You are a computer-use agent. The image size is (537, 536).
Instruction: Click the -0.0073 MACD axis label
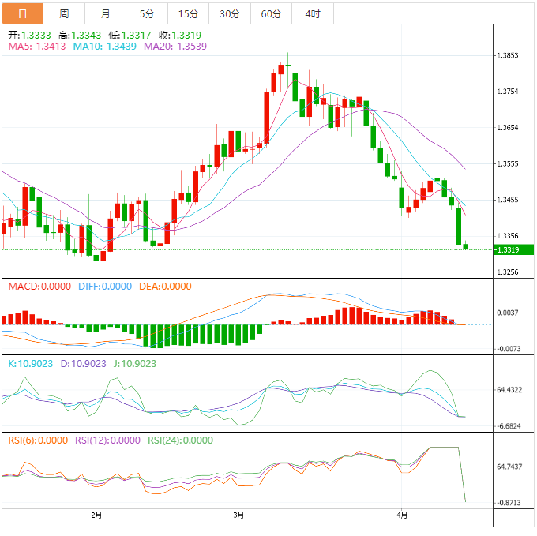pyautogui.click(x=508, y=349)
